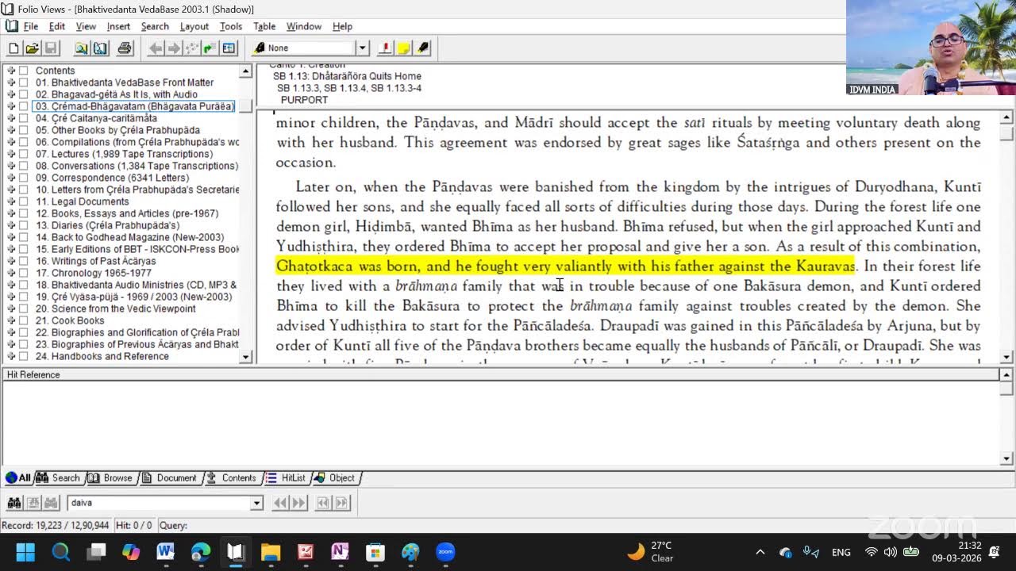Image resolution: width=1016 pixels, height=571 pixels.
Task: Check the box for 02. Bhagavad-gétä As It Is
Action: (23, 94)
